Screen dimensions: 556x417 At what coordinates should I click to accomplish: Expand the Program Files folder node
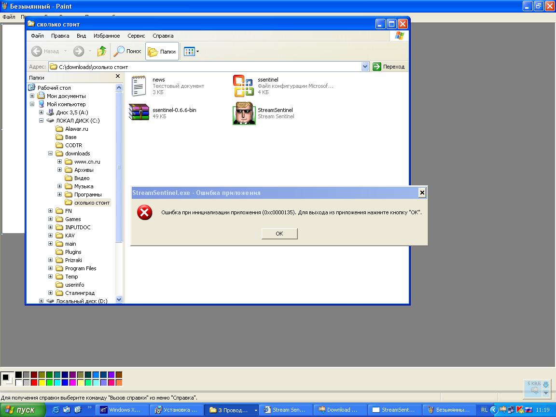[50, 268]
